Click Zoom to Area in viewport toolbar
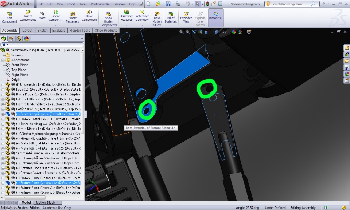The image size is (350, 210). [x=188, y=32]
